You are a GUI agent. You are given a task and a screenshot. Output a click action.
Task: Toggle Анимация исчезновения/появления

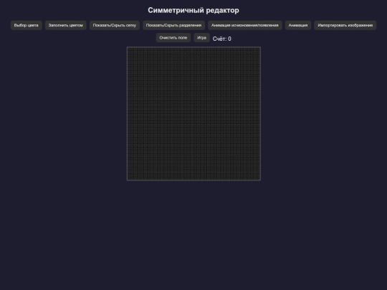(x=245, y=25)
